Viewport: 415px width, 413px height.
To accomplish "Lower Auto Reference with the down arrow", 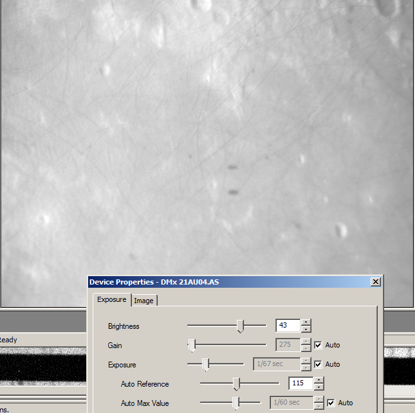I will [x=319, y=387].
